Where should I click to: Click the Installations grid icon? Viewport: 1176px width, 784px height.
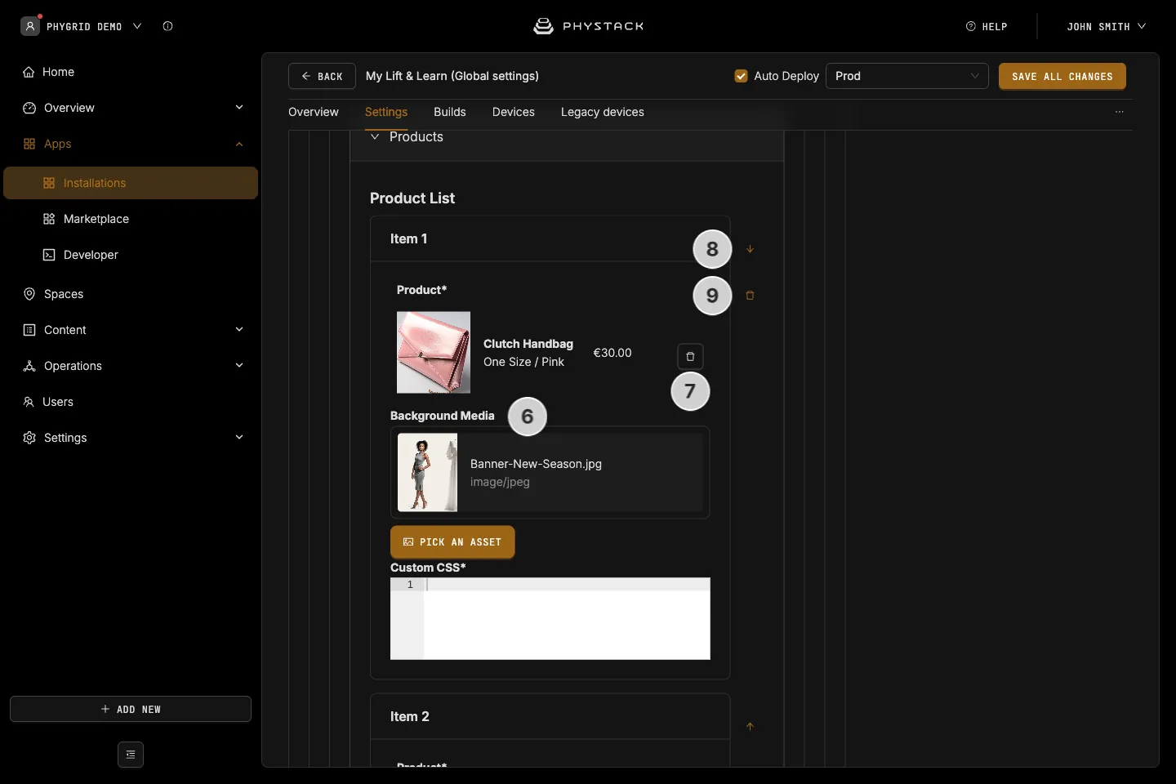(x=49, y=183)
